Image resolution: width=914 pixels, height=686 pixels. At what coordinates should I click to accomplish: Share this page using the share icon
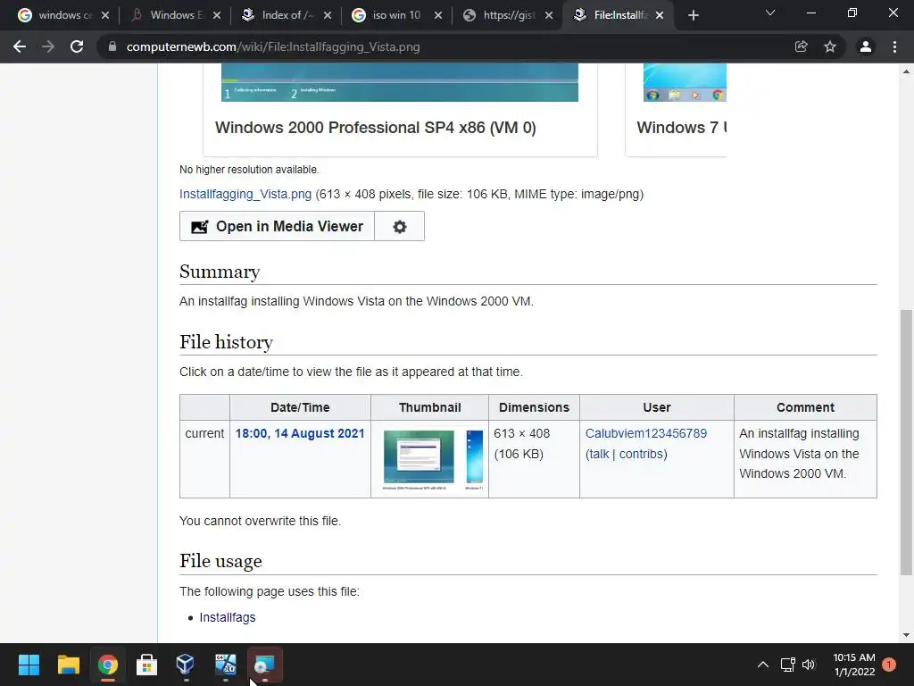(x=802, y=46)
